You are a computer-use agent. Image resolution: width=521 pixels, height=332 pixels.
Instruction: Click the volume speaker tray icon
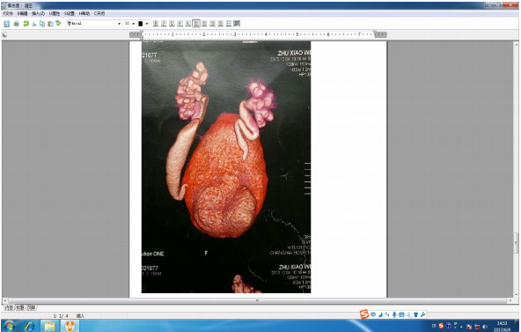point(485,327)
